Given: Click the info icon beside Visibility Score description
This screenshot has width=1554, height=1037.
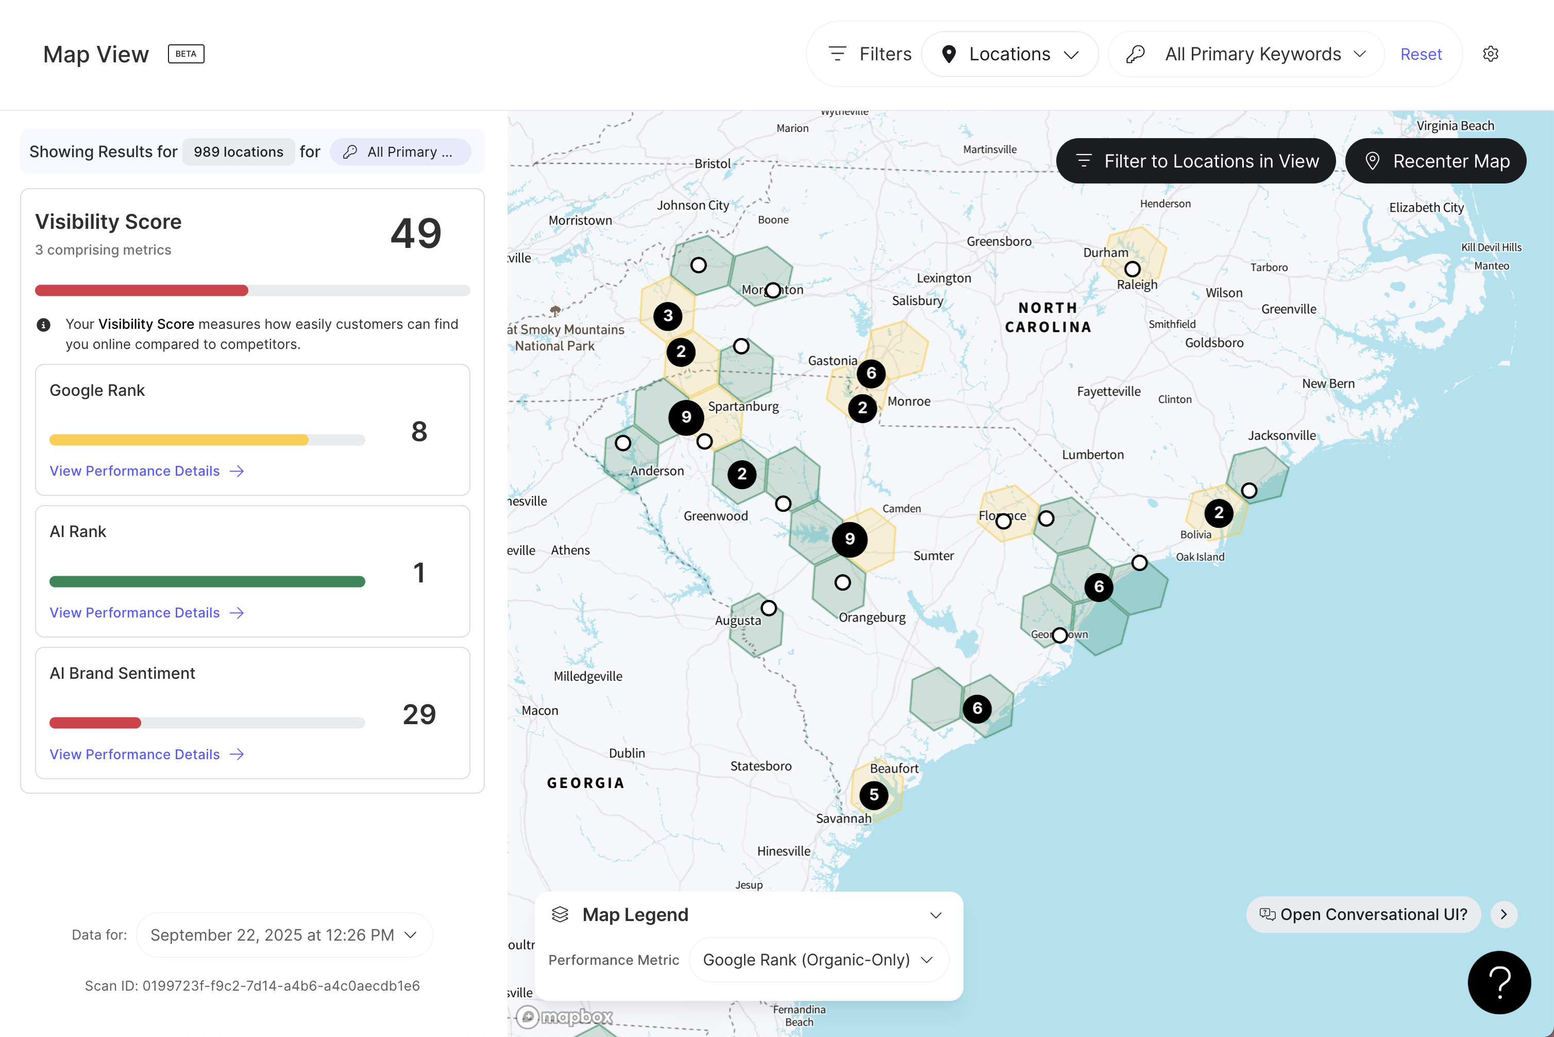Looking at the screenshot, I should [43, 325].
